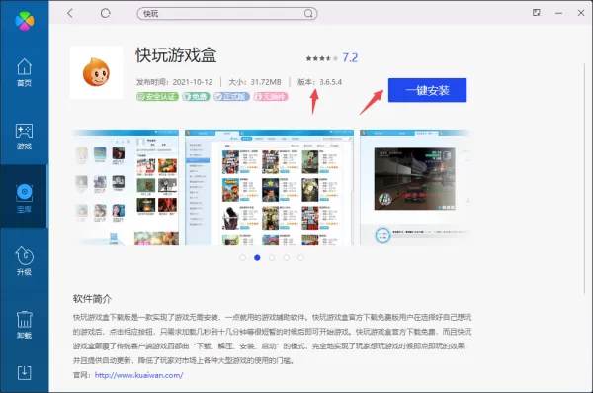Image resolution: width=593 pixels, height=393 pixels.
Task: Open the 首页 home section
Action: point(24,73)
